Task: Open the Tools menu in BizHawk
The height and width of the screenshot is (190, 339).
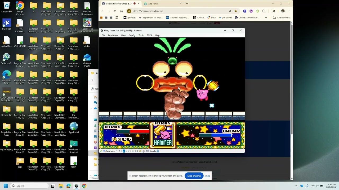Action: tap(141, 35)
